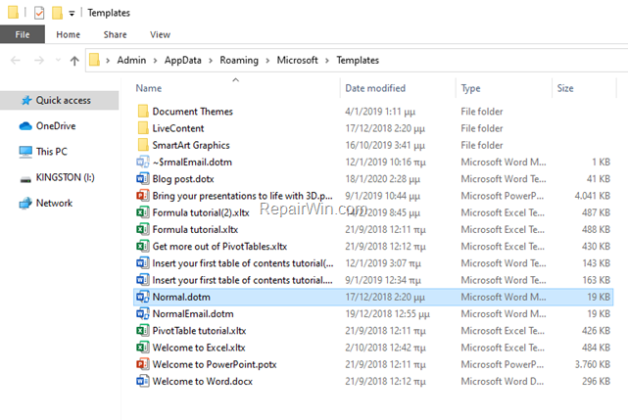The width and height of the screenshot is (628, 420).
Task: Open the View ribbon tab
Action: 160,35
